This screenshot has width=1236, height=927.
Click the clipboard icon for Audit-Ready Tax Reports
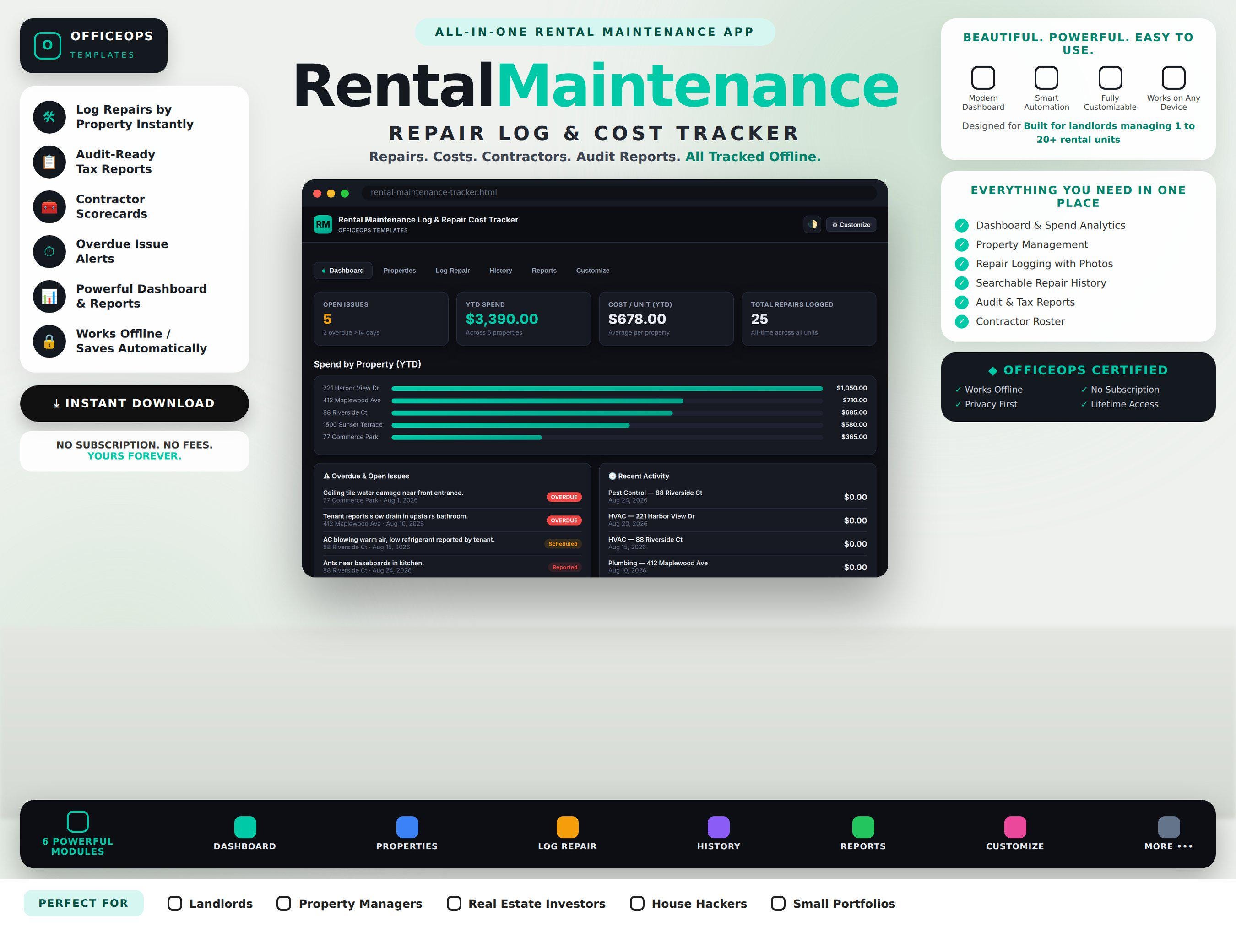click(49, 162)
